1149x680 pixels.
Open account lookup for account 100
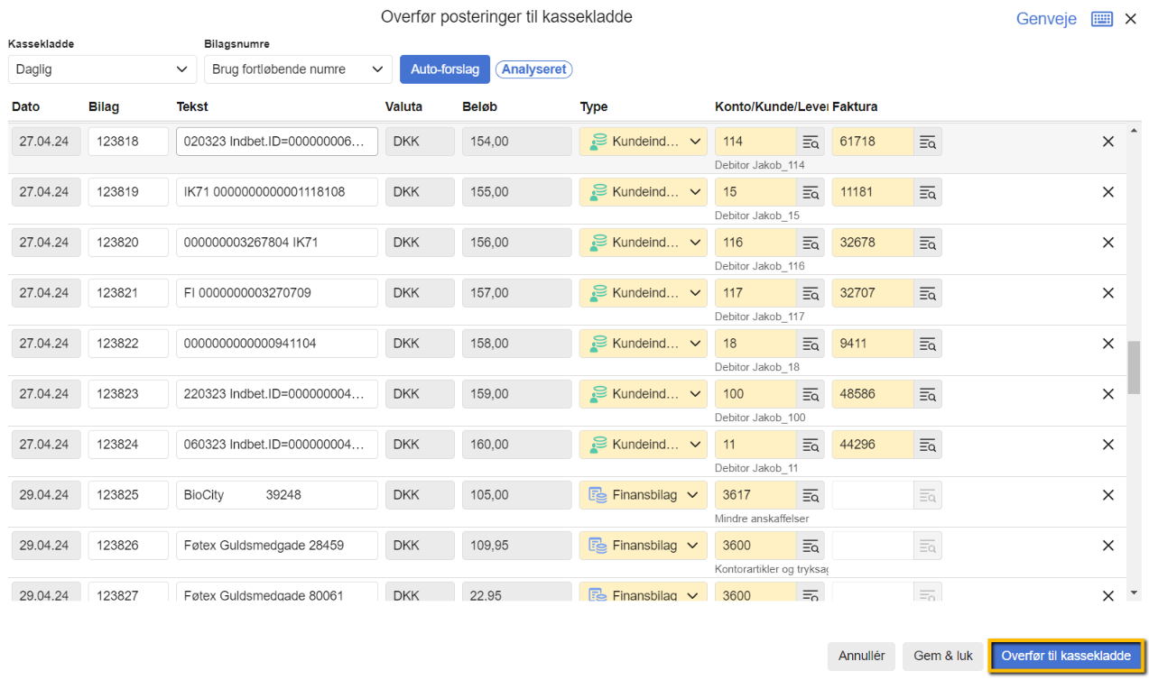click(x=810, y=394)
